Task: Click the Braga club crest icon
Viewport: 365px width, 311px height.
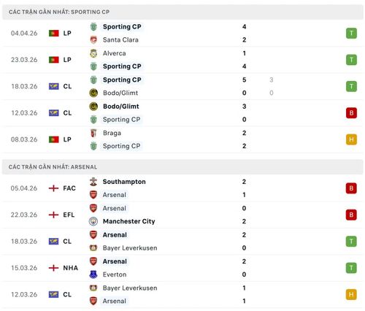Action: pos(93,133)
